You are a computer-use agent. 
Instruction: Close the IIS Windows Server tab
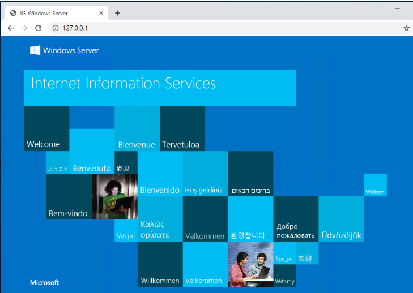[x=101, y=13]
